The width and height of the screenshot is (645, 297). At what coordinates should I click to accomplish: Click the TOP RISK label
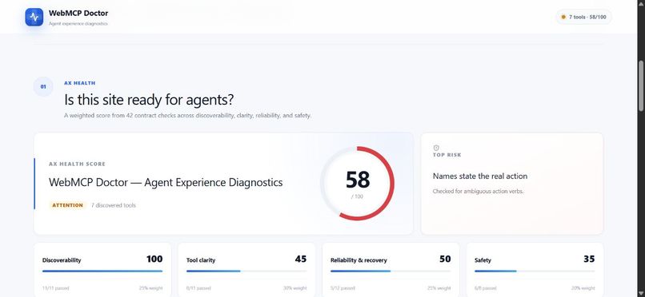pos(447,155)
